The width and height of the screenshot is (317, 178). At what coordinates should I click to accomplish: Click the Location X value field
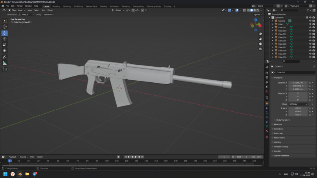coord(298,83)
